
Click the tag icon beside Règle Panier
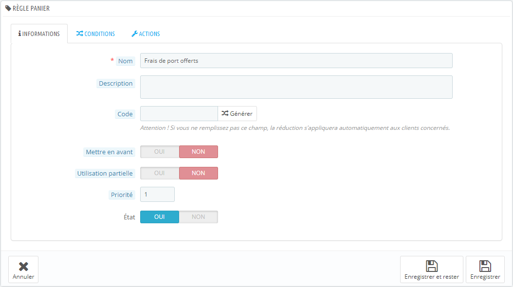8,8
